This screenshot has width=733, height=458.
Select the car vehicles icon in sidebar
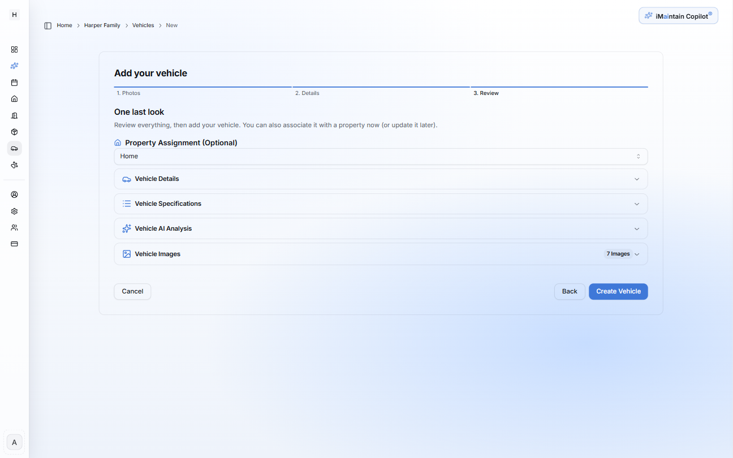pyautogui.click(x=15, y=148)
